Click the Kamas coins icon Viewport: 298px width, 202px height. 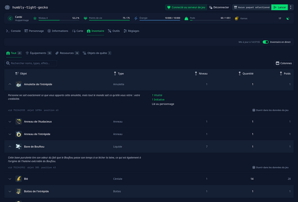point(237,18)
